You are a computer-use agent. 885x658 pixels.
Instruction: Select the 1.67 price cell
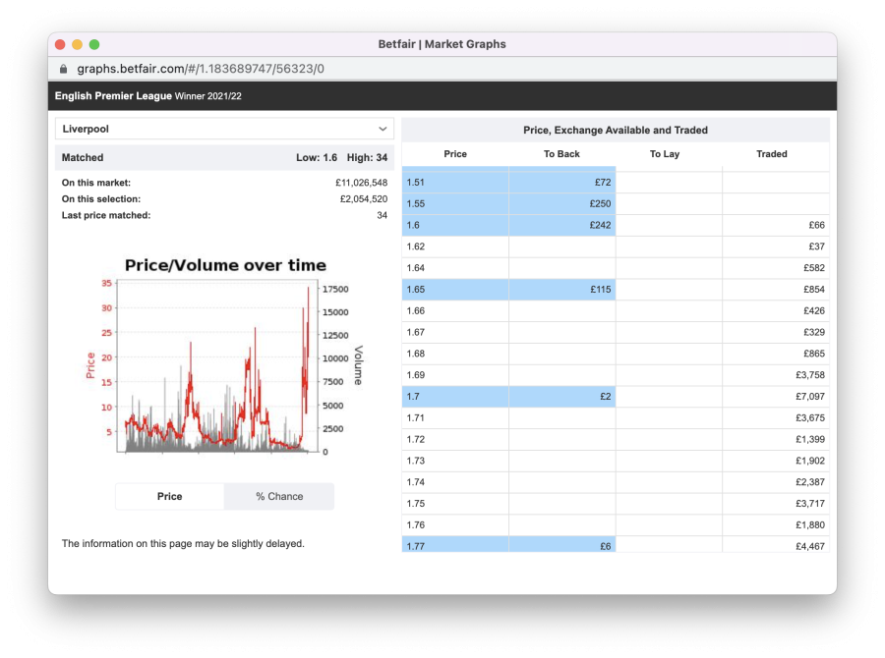click(x=455, y=332)
